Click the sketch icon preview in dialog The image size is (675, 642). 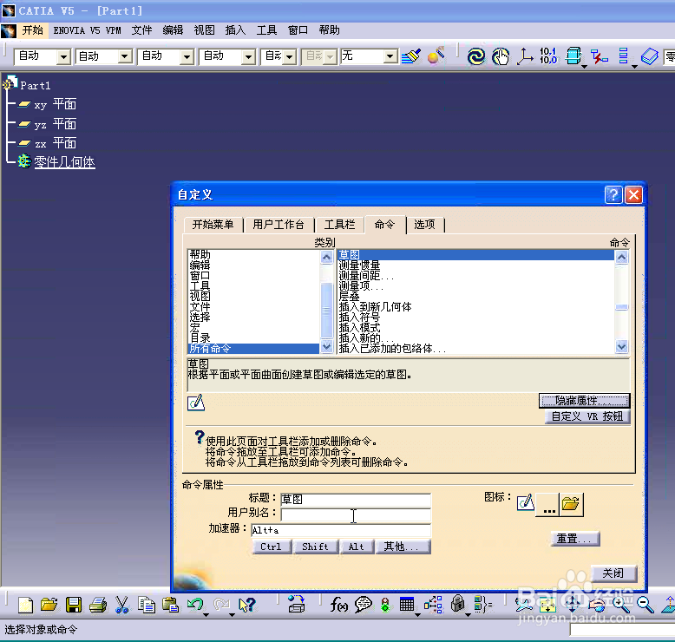[196, 403]
